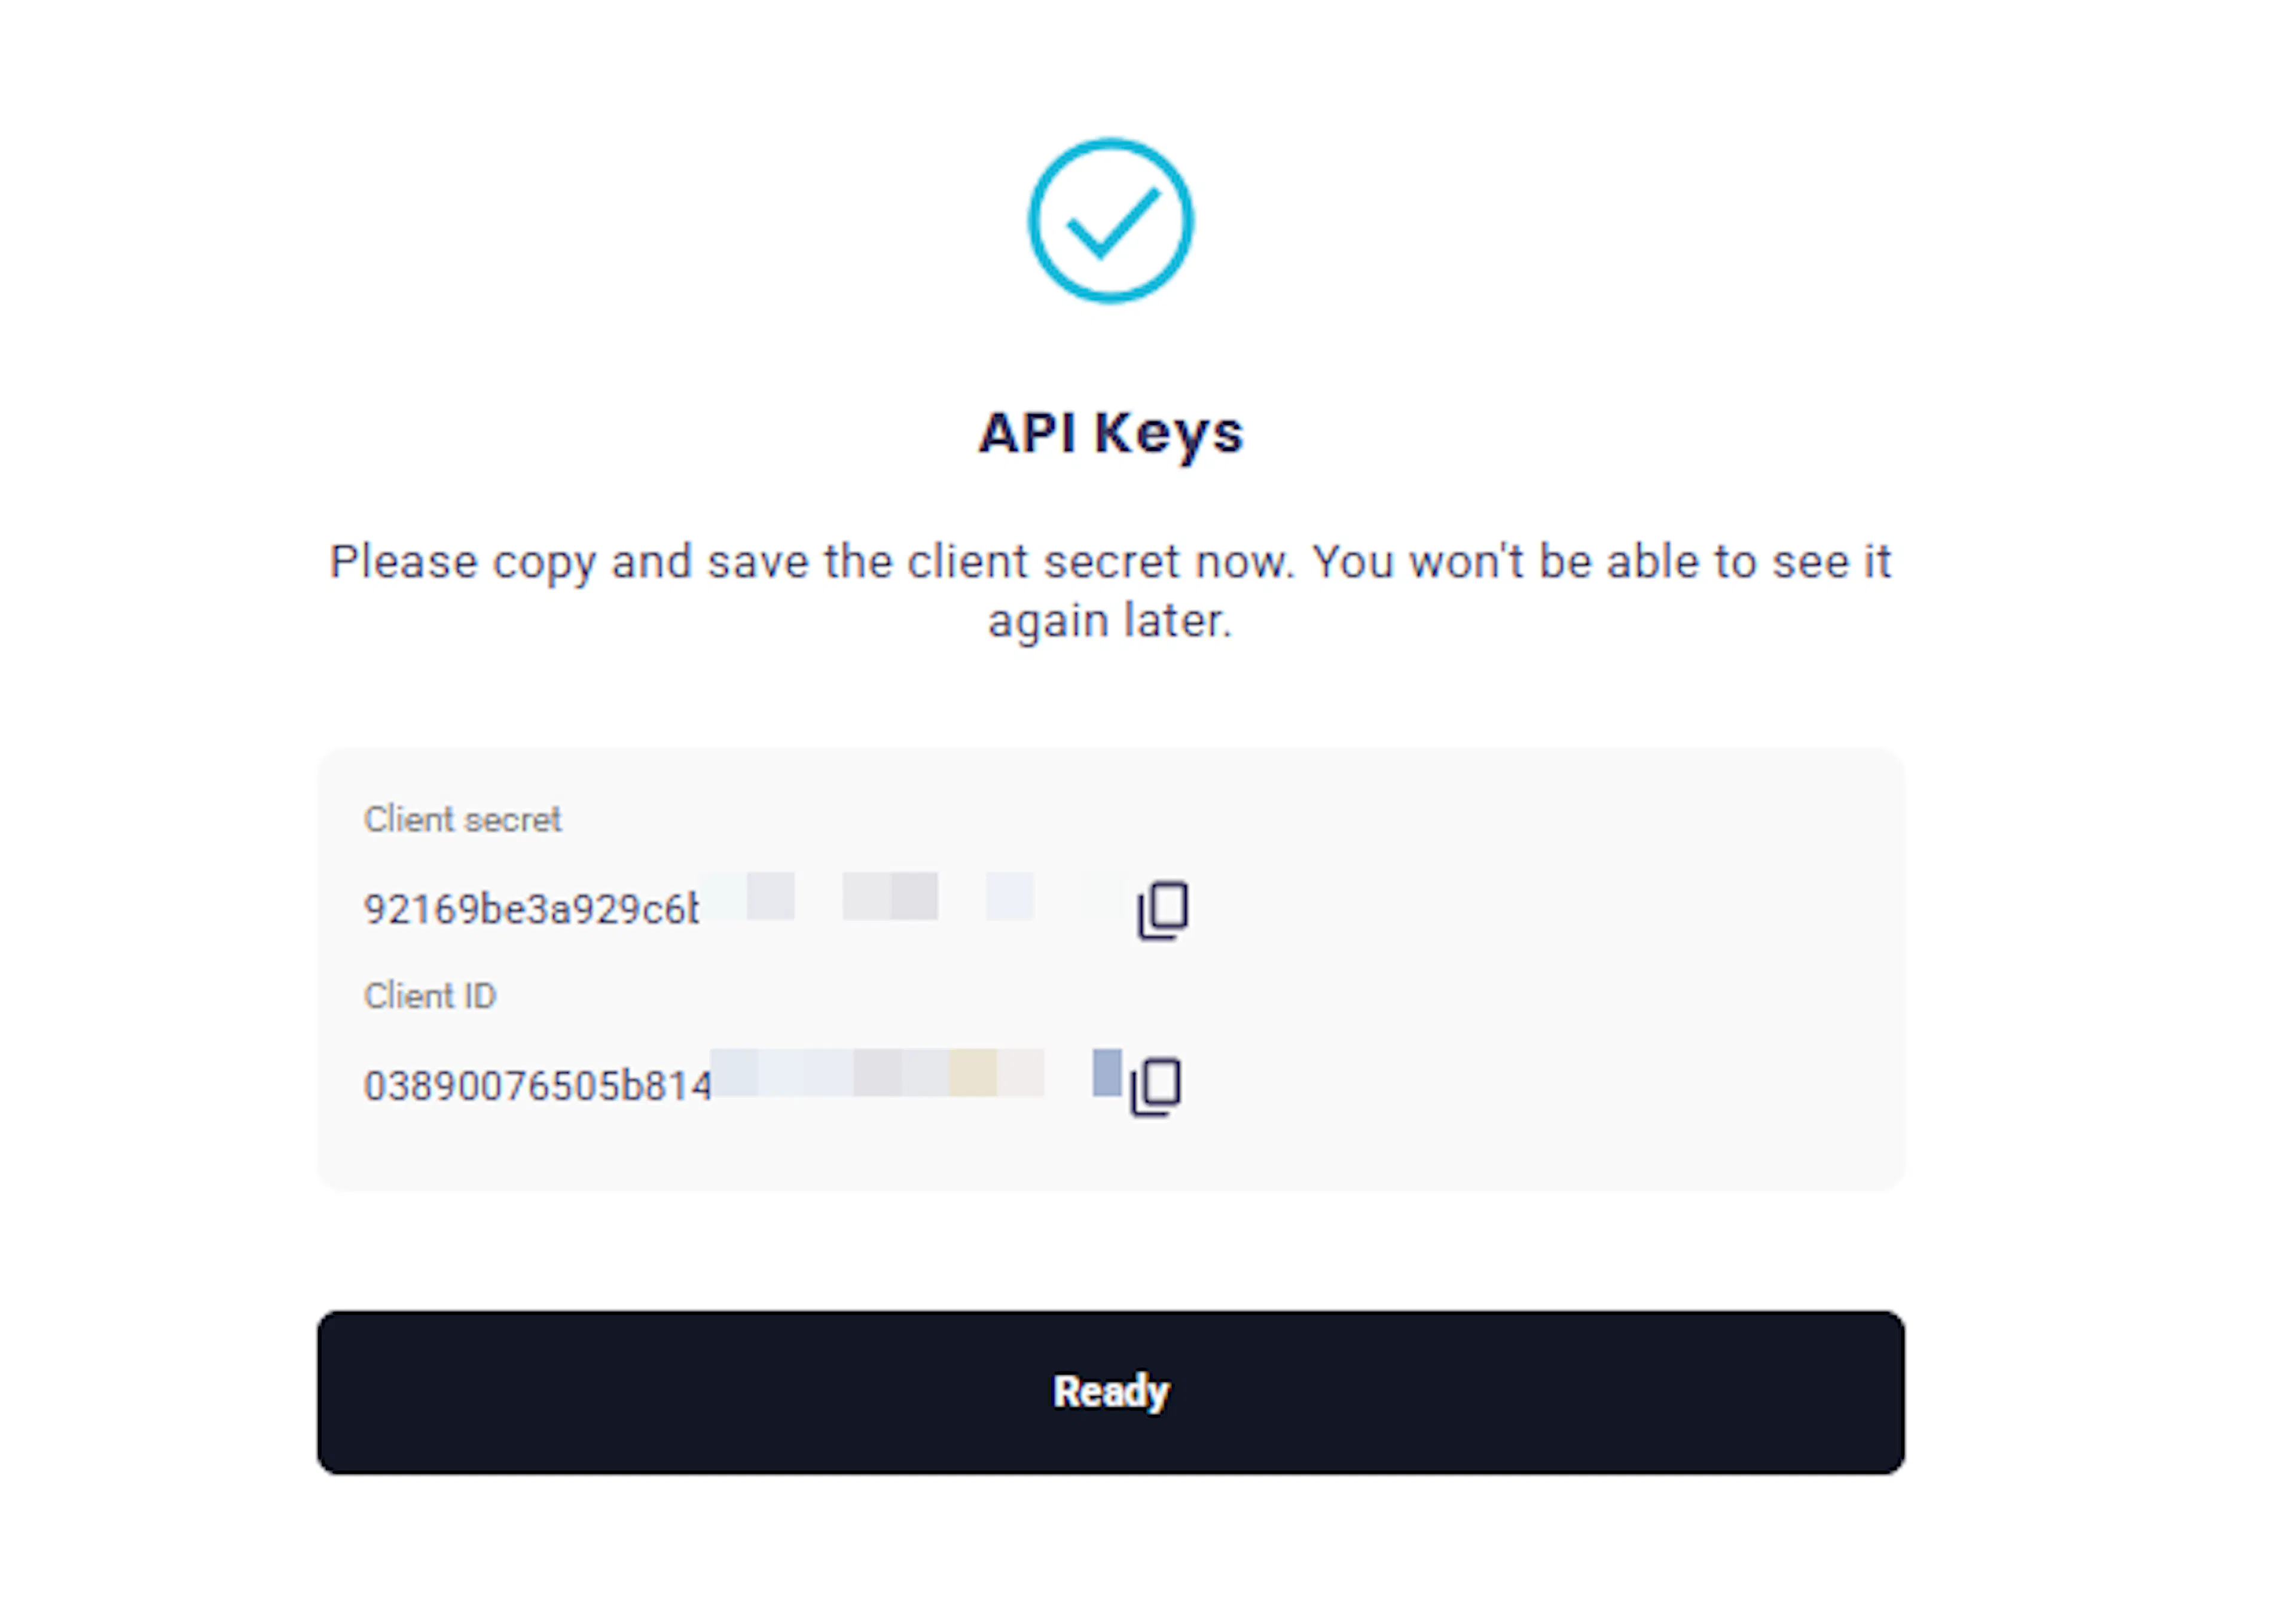2296x1597 pixels.
Task: Click the blurred portion of the Client ID
Action: point(880,1073)
